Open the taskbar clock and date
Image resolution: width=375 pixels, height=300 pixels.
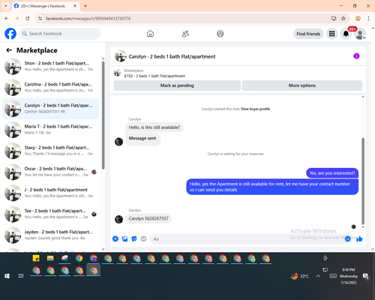pyautogui.click(x=349, y=276)
